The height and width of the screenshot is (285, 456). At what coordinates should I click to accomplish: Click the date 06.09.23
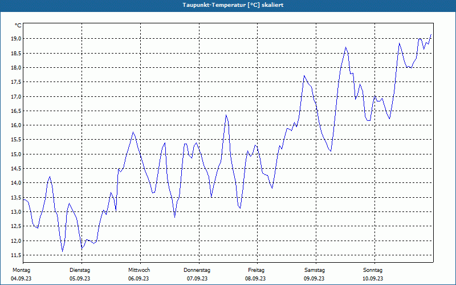click(139, 279)
